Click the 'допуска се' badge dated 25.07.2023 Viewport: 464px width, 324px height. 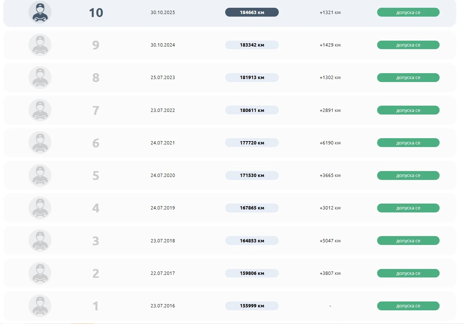click(408, 78)
